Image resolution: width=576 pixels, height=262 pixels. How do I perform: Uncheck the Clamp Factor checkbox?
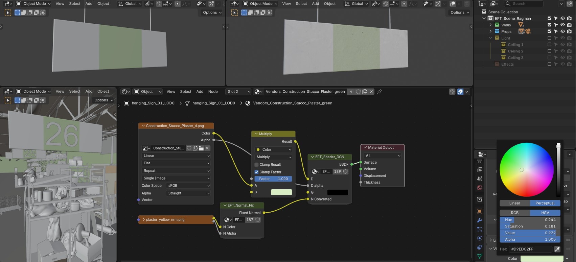click(x=256, y=172)
